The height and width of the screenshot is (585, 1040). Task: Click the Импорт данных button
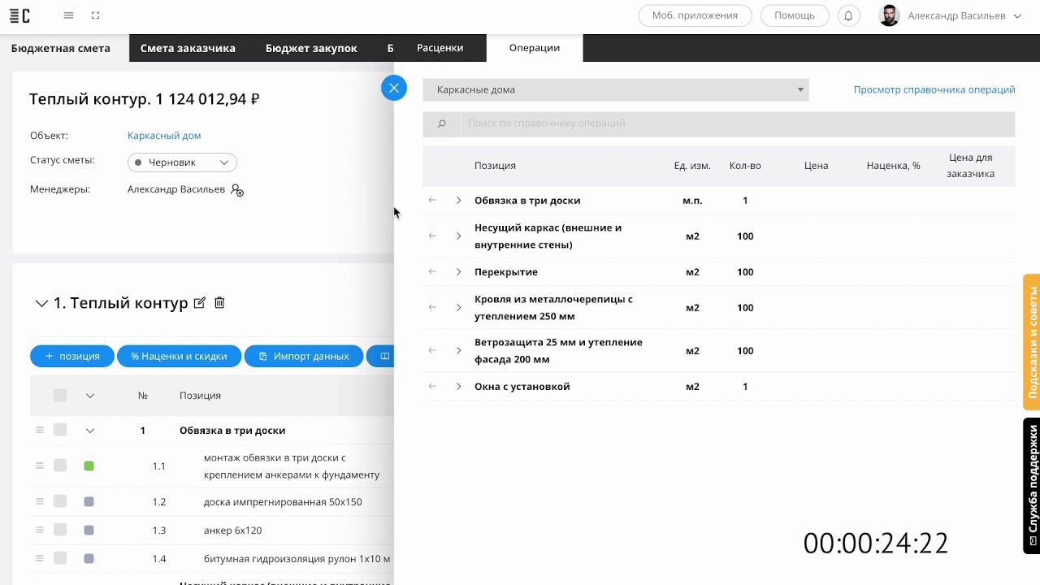coord(304,356)
